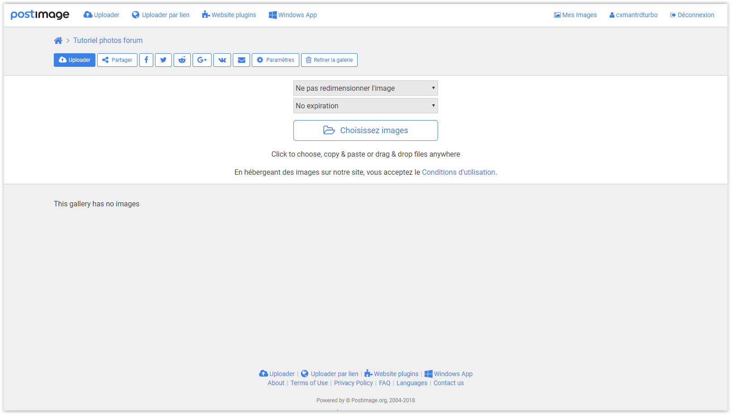Open FAQ footer link
731x414 pixels.
(385, 383)
